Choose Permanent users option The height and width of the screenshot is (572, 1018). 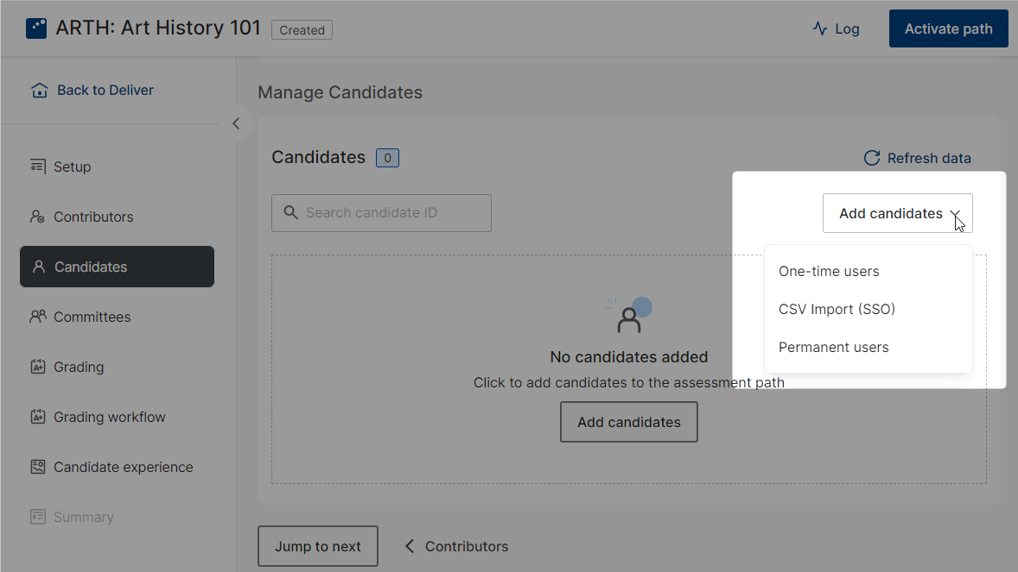(x=868, y=347)
